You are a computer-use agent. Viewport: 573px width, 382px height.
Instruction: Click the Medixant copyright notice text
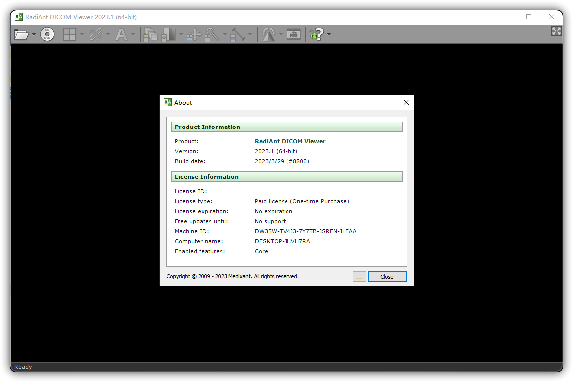(233, 276)
